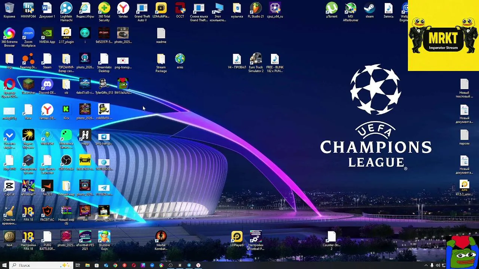Launch Happ desktop shortcut
Viewport: 479px width, 269px height.
85,137
